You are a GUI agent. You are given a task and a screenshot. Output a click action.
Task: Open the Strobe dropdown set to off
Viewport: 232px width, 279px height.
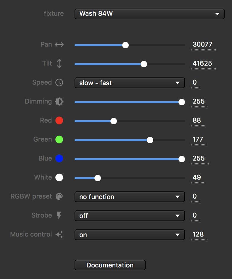click(130, 216)
